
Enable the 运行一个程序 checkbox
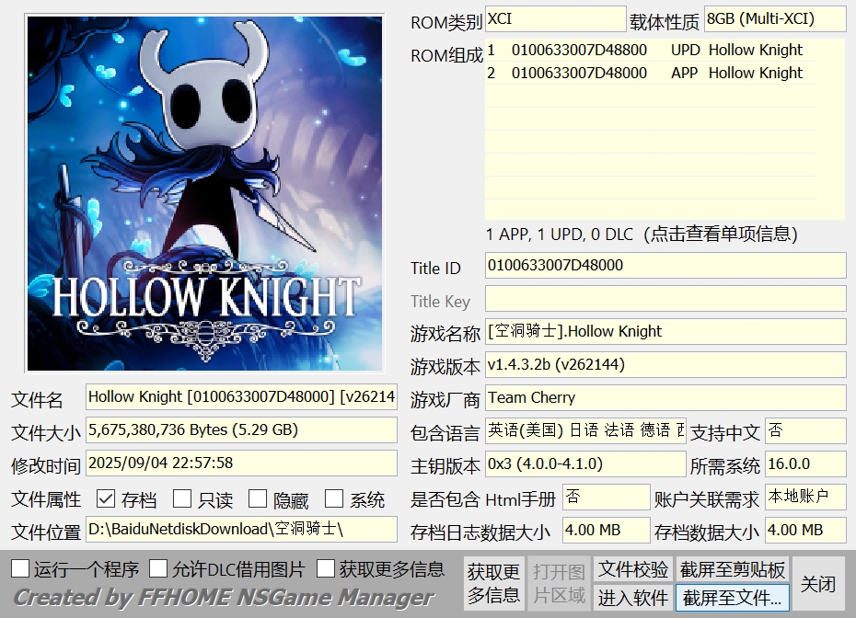click(20, 569)
